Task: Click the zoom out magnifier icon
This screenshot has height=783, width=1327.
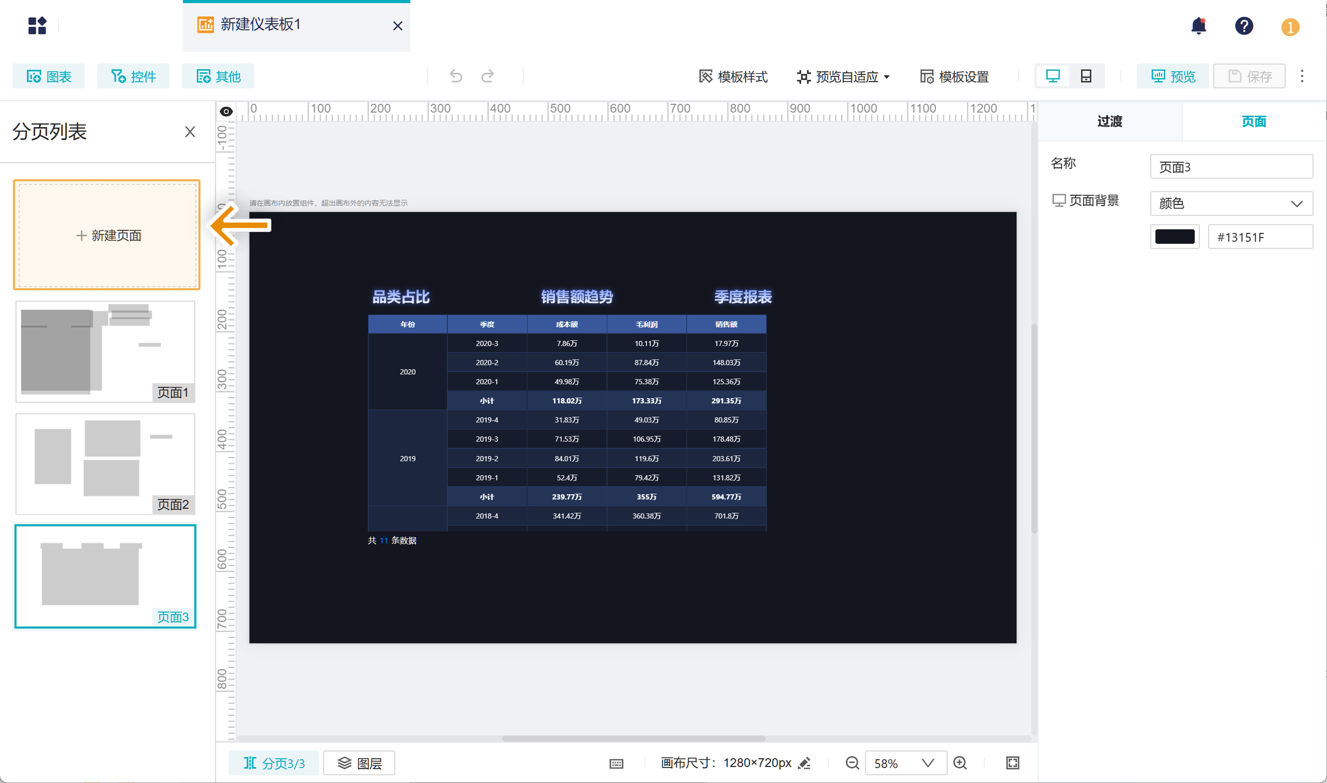Action: coord(852,763)
